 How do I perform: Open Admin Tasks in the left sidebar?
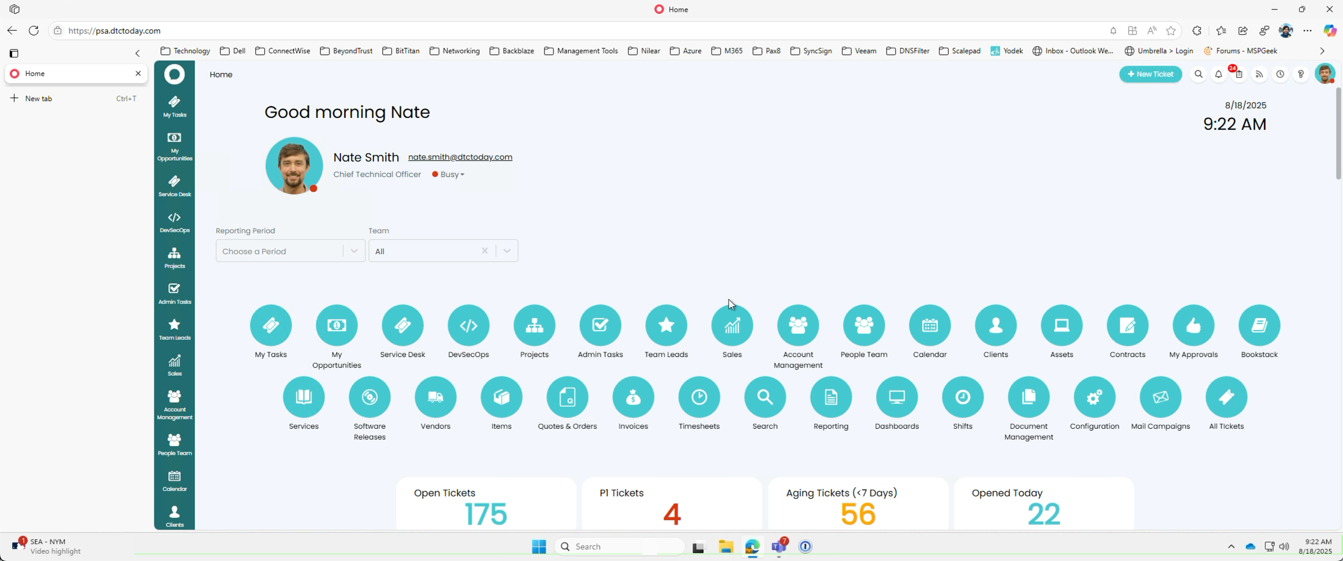[174, 294]
